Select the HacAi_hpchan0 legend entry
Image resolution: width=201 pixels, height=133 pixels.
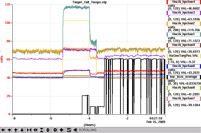pos(184,66)
